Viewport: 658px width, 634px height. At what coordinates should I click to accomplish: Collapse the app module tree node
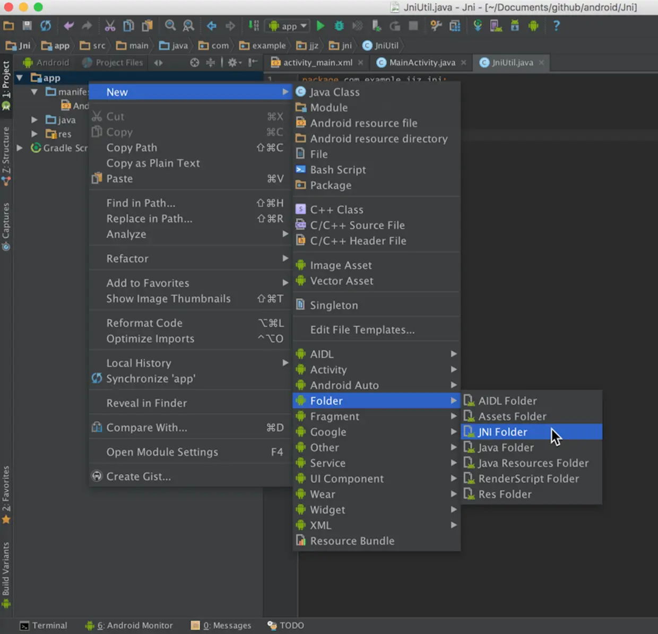(x=20, y=78)
